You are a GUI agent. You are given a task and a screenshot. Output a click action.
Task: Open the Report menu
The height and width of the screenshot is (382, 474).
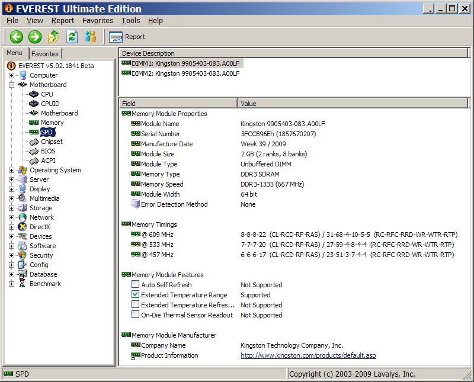point(63,21)
